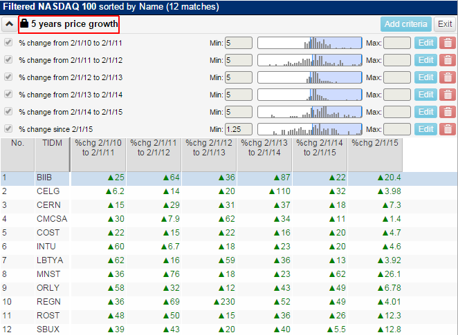Delete the 2/1/12 to 2/1/13 criterion

(448, 77)
